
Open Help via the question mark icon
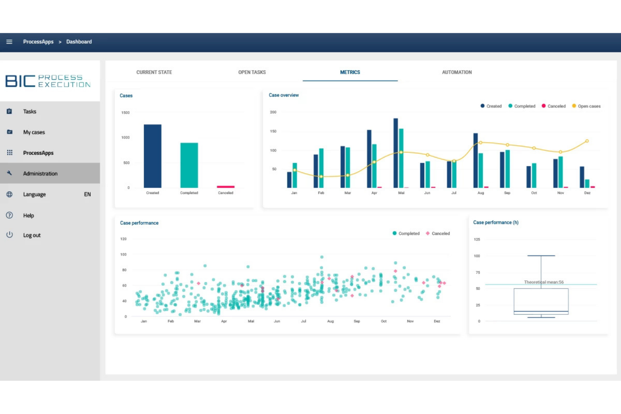click(9, 215)
